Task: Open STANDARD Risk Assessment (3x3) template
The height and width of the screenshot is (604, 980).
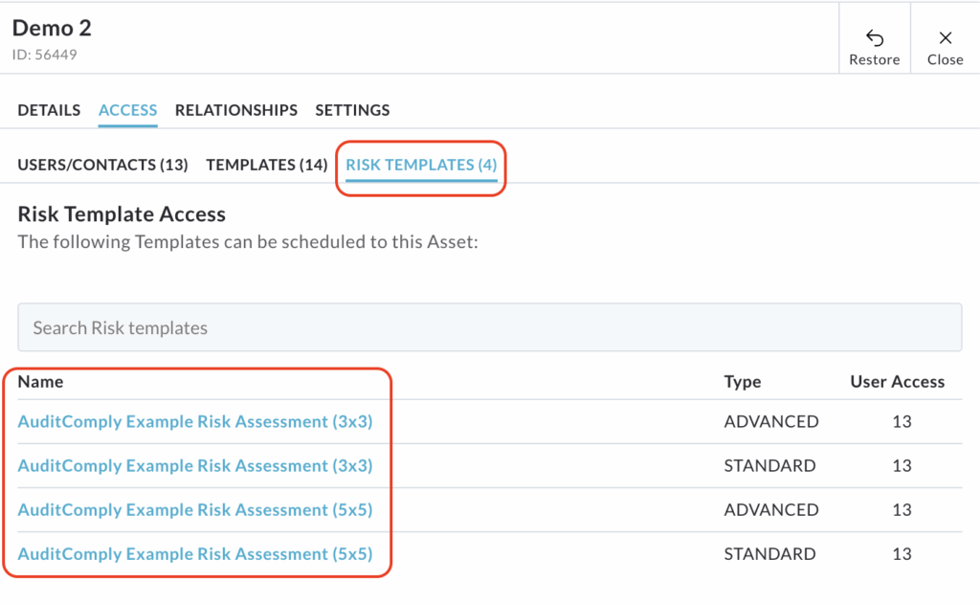Action: coord(195,465)
